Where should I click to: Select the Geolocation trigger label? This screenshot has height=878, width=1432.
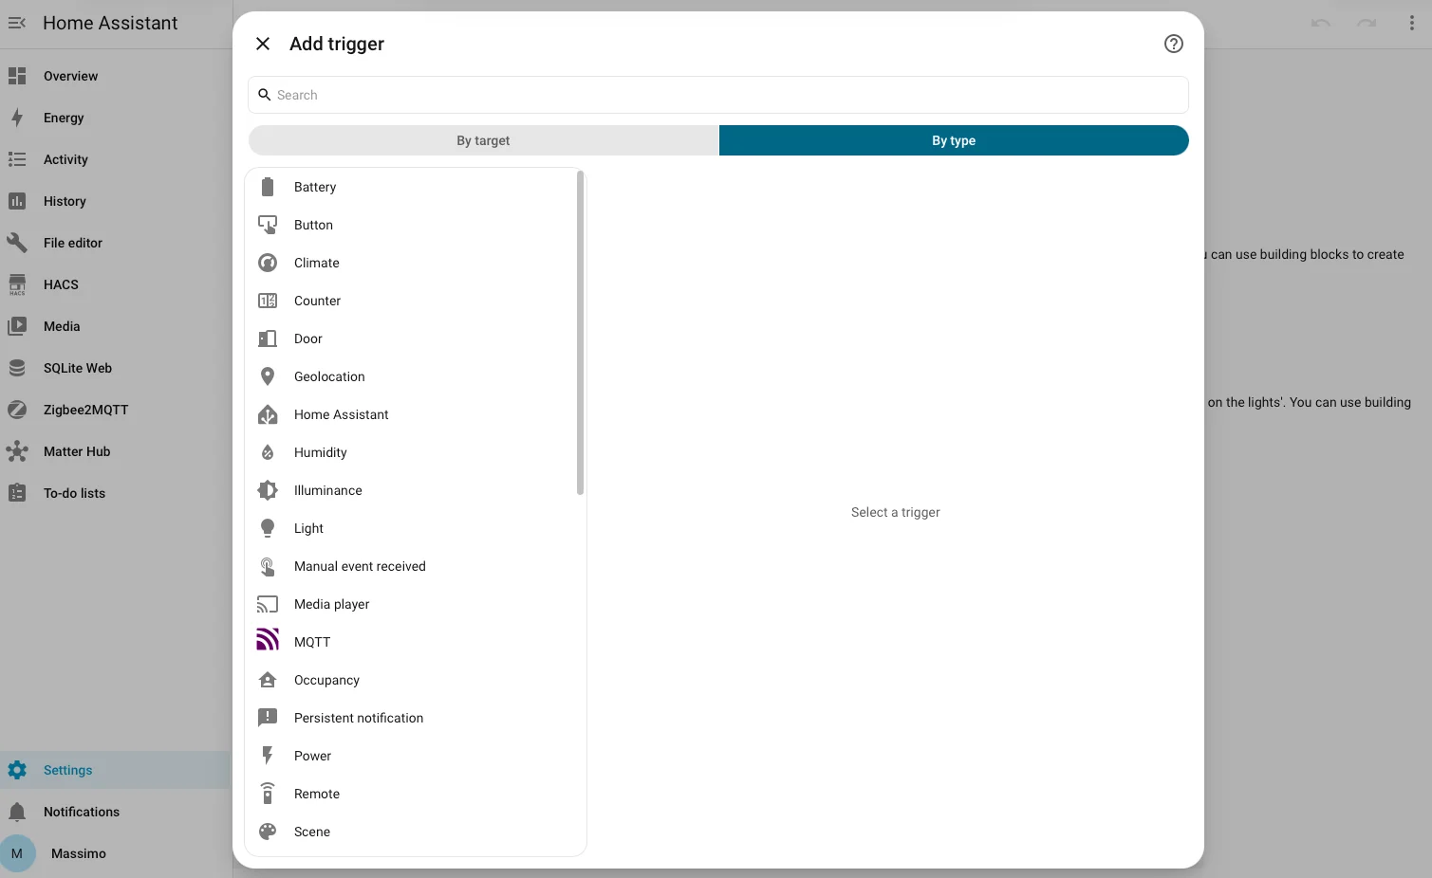pyautogui.click(x=329, y=376)
